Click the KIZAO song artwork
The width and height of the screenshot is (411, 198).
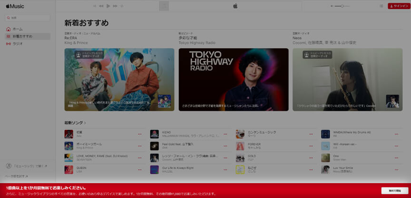point(155,134)
